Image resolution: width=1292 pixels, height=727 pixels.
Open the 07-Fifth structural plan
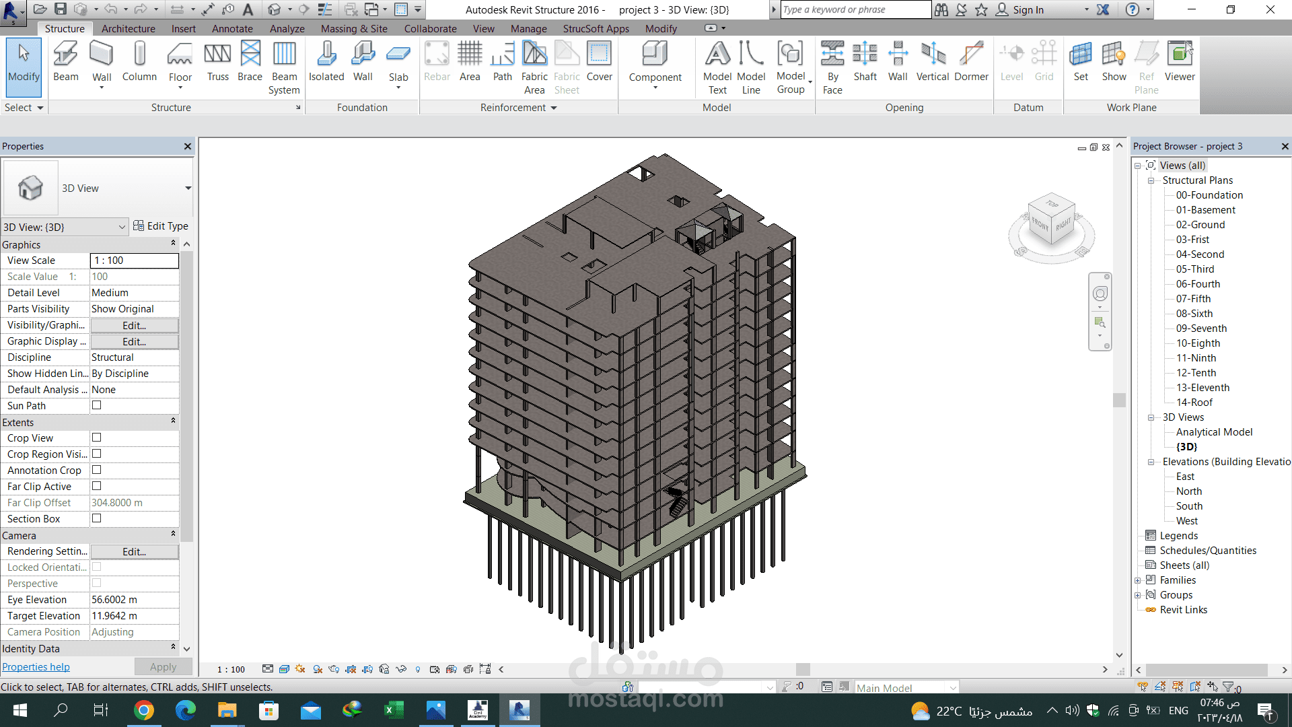tap(1193, 299)
